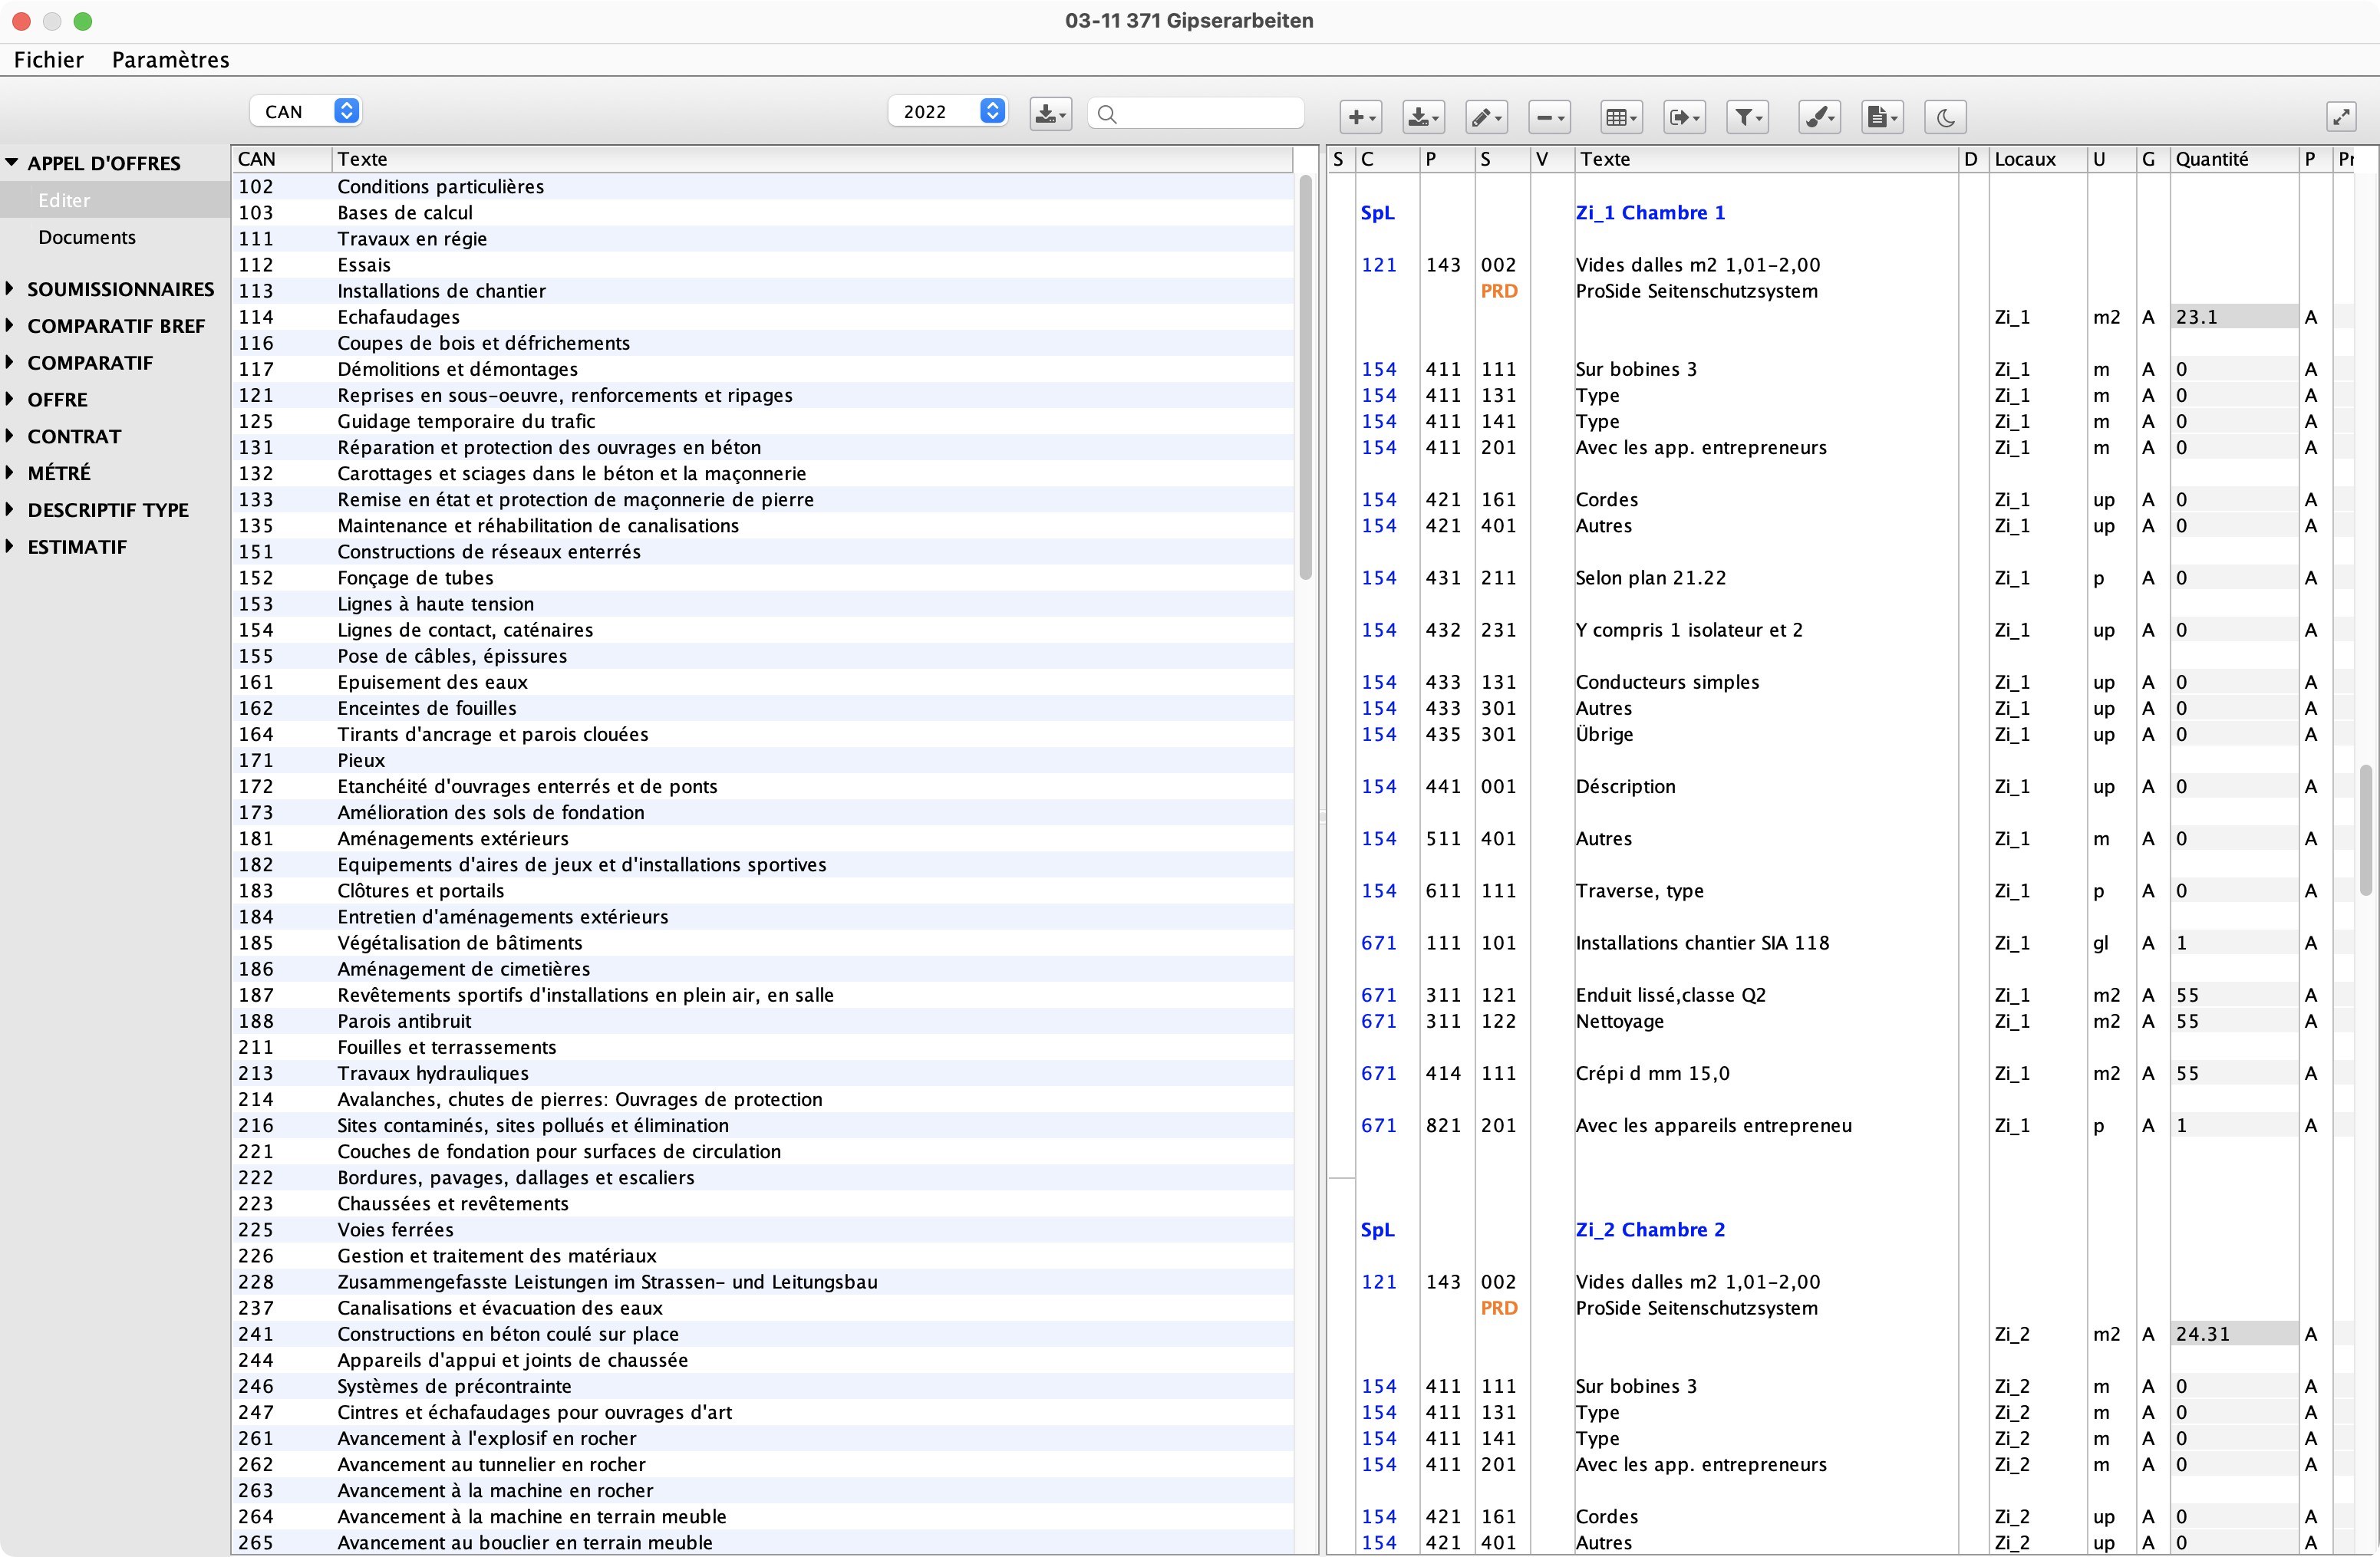Toggle dark mode moon icon
Screen dimensions: 2380x1557
pos(1945,117)
